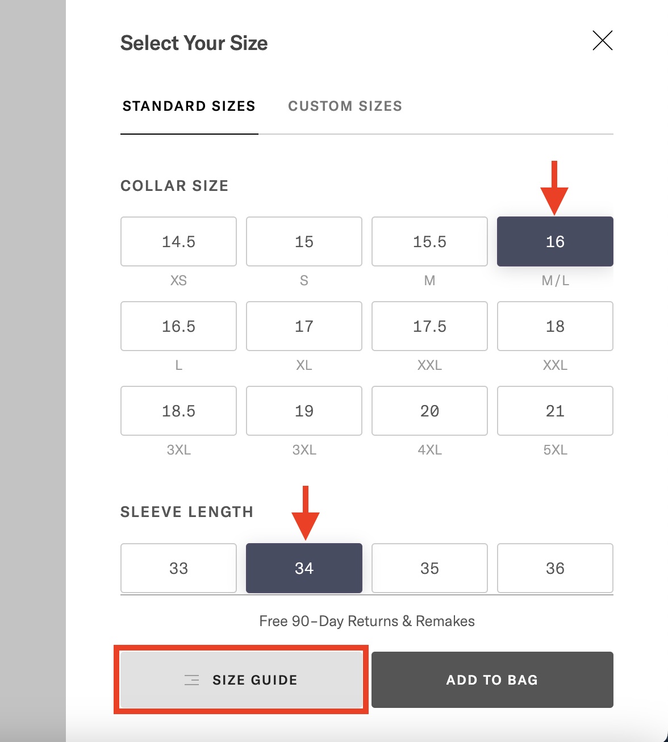Switch to the Custom Sizes tab

pos(345,106)
